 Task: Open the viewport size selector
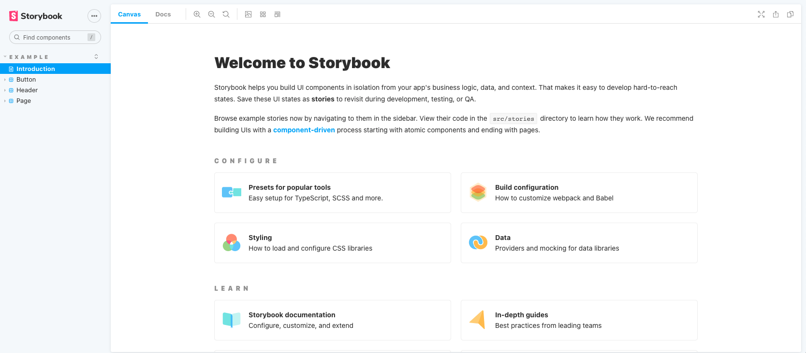click(277, 14)
